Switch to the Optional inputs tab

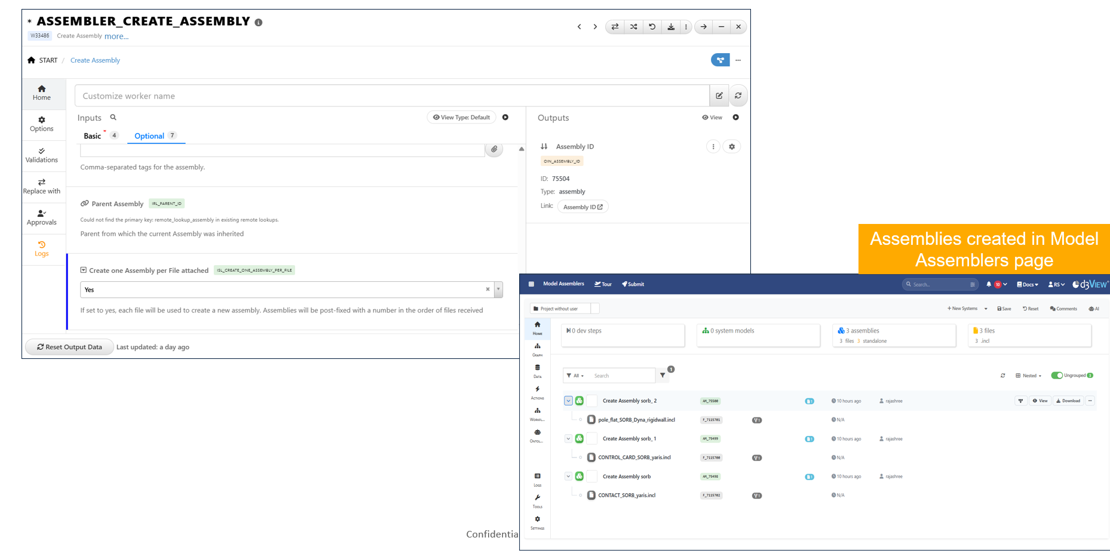pos(149,136)
